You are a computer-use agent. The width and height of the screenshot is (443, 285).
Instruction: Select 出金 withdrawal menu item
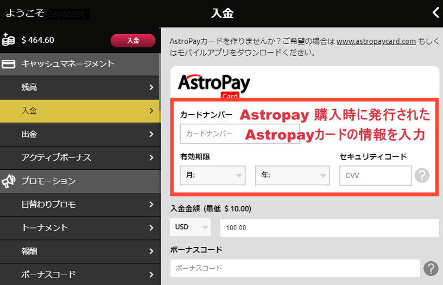pos(80,134)
